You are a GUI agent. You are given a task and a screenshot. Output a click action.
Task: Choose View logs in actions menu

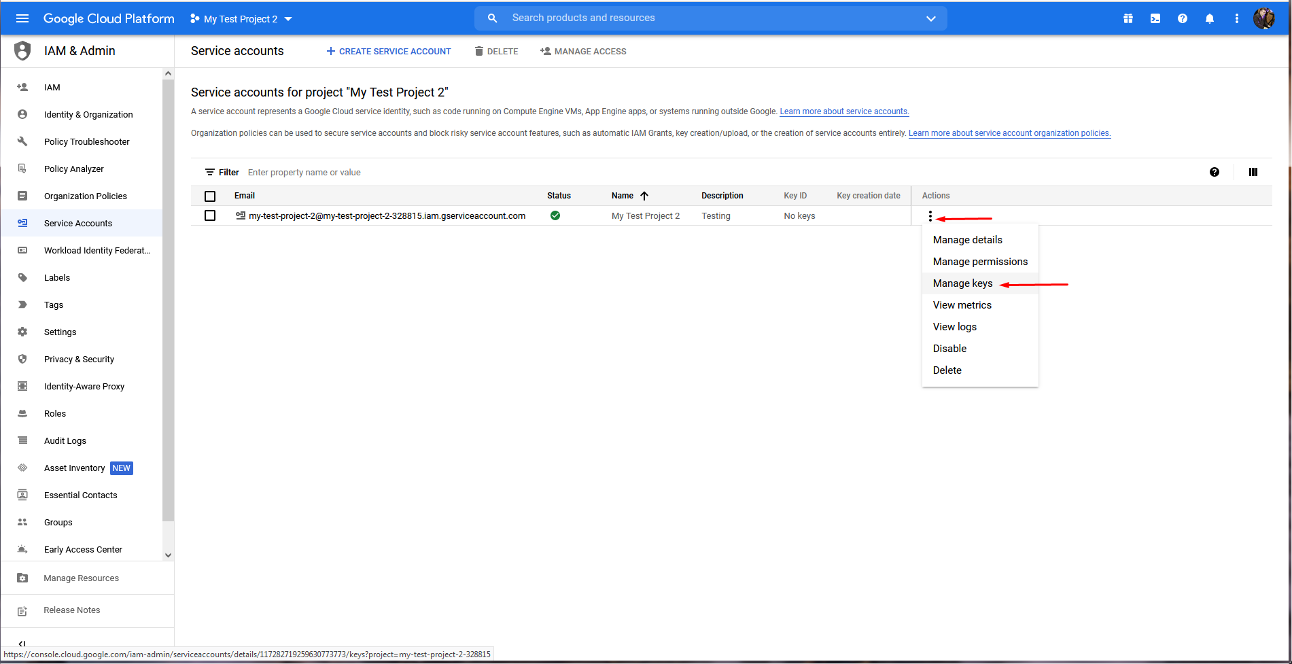coord(980,327)
